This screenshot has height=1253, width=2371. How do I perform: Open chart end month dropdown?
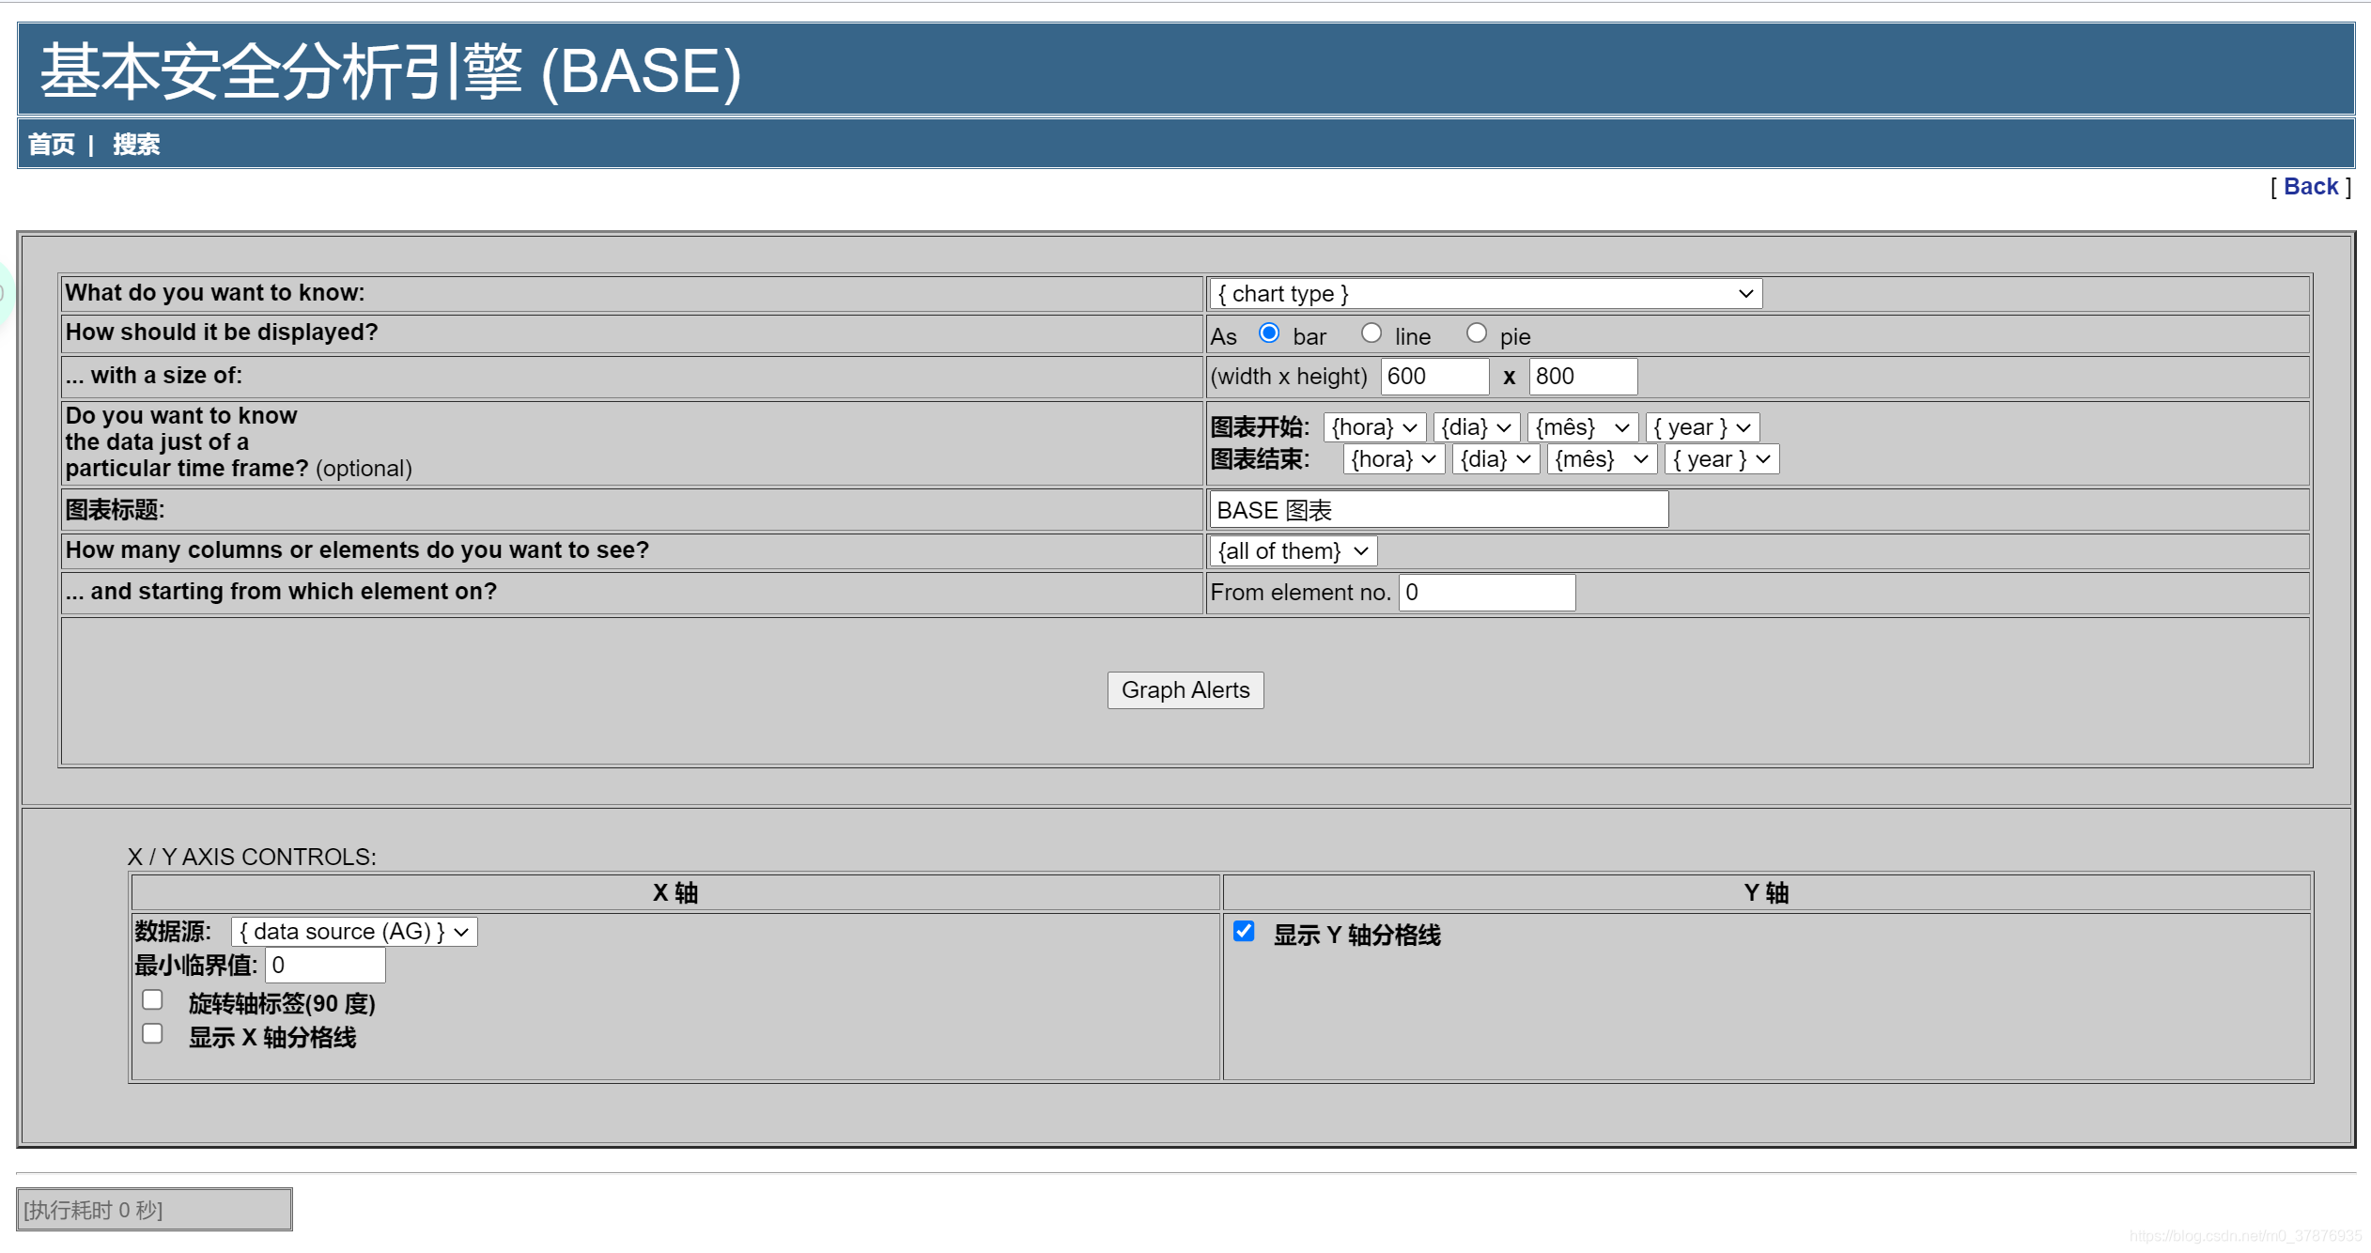pos(1601,459)
